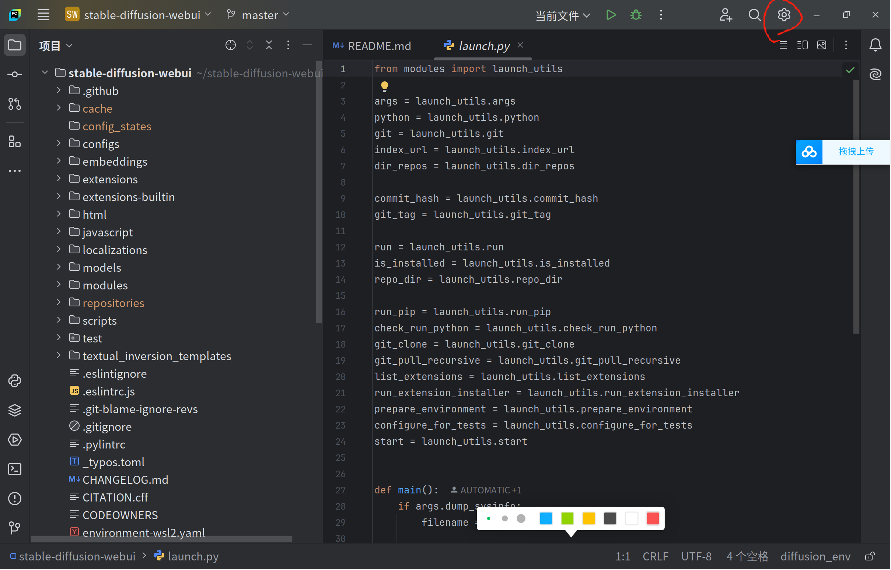This screenshot has width=891, height=570.
Task: Click Select Opened File crosshair icon
Action: [x=231, y=45]
